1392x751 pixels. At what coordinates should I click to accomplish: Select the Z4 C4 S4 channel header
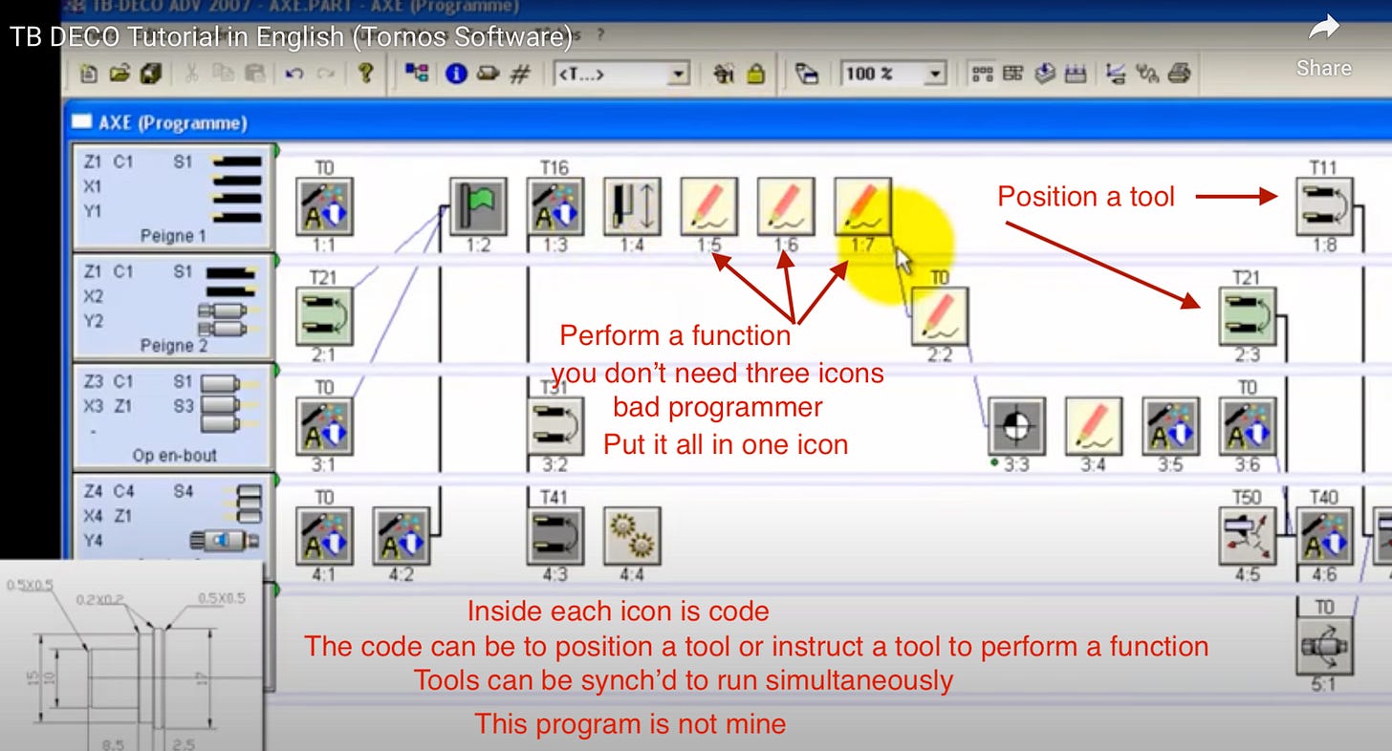(x=173, y=519)
